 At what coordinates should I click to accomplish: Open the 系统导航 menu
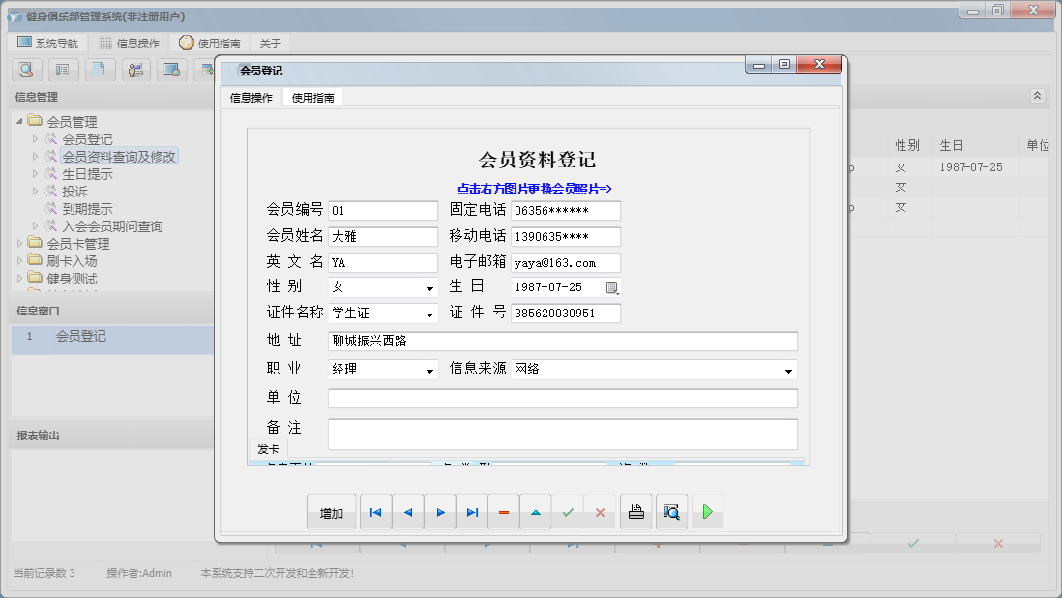47,42
